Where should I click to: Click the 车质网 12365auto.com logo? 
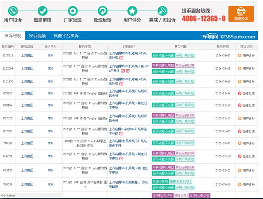tap(228, 36)
